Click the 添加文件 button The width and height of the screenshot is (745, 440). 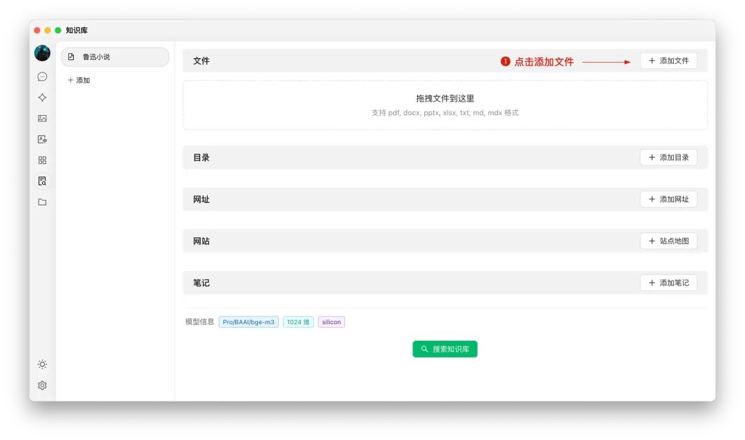(668, 61)
